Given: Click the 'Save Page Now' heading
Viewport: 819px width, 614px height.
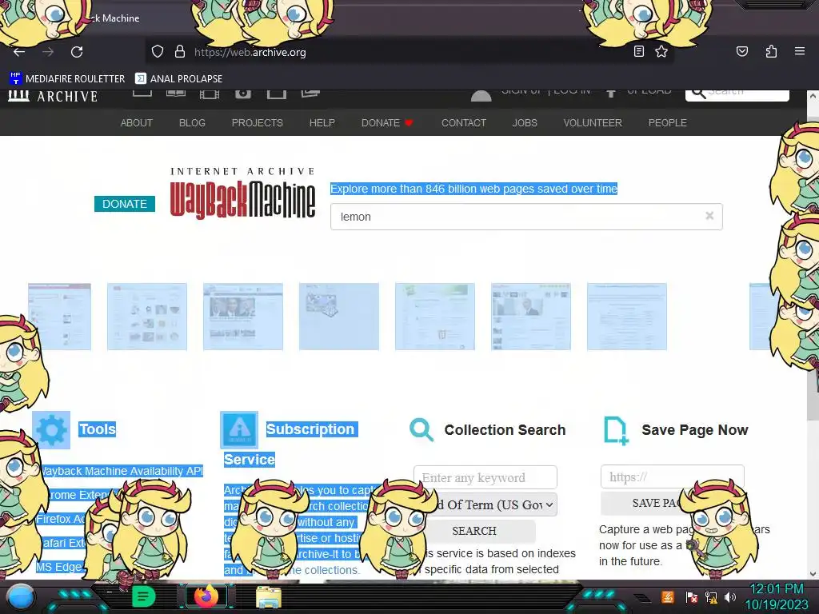Looking at the screenshot, I should 695,429.
